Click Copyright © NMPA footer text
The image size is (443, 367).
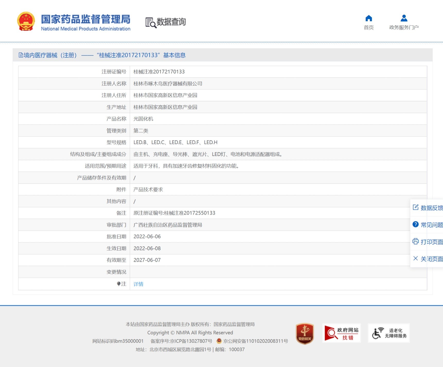point(190,333)
